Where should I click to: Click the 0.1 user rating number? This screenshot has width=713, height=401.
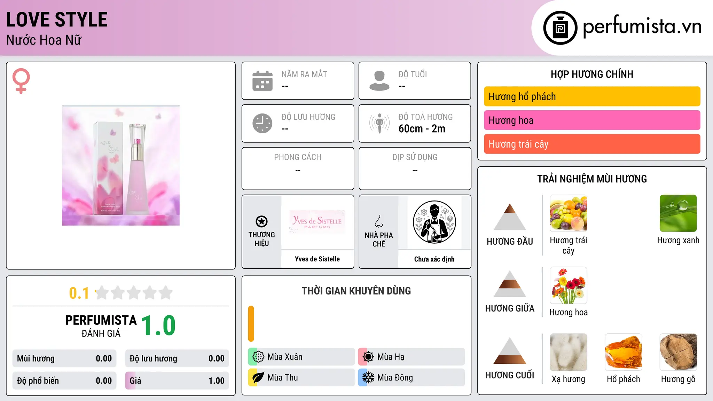79,293
